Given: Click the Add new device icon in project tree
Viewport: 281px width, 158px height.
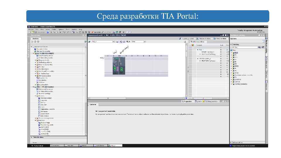Looking at the screenshot, I should click(x=35, y=49).
